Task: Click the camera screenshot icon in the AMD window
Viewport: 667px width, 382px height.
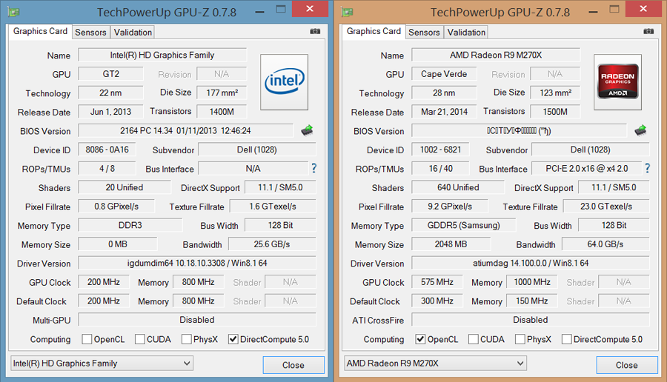Action: [x=648, y=32]
